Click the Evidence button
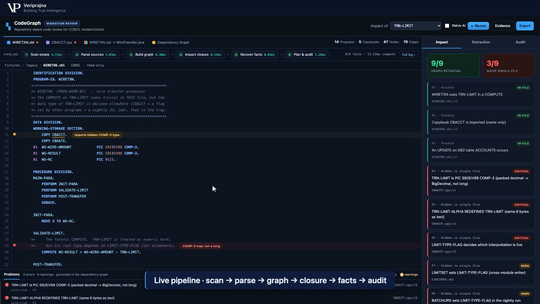Image resolution: width=540 pixels, height=304 pixels. tap(502, 26)
